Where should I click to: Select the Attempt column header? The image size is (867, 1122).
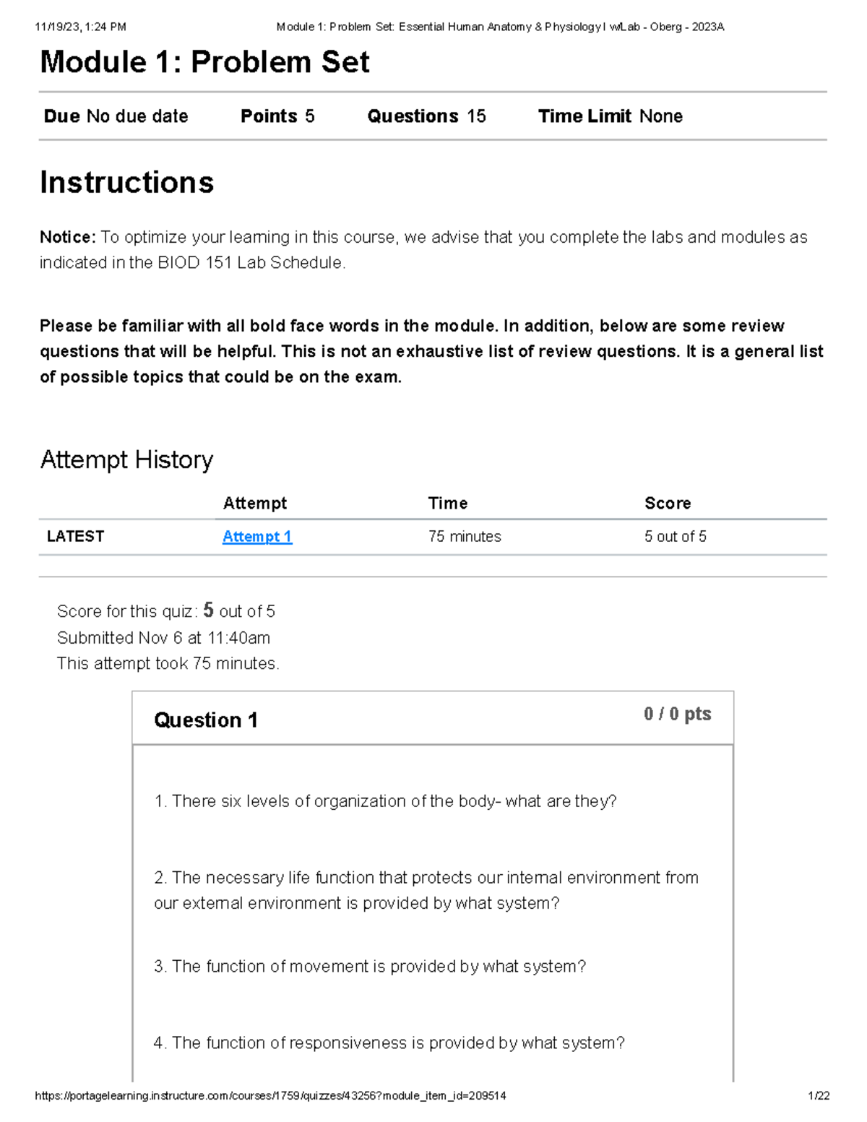pos(254,503)
